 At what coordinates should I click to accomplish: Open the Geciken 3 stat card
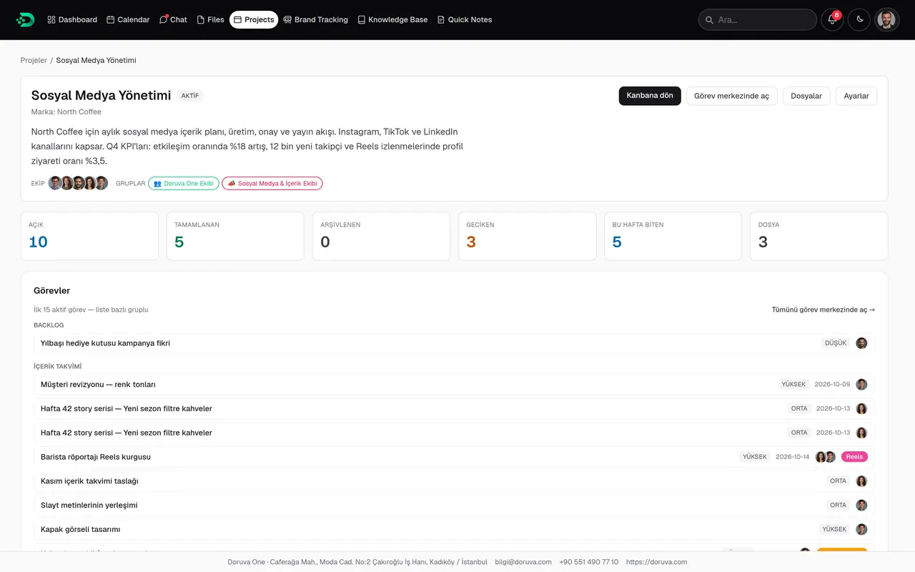pyautogui.click(x=528, y=236)
